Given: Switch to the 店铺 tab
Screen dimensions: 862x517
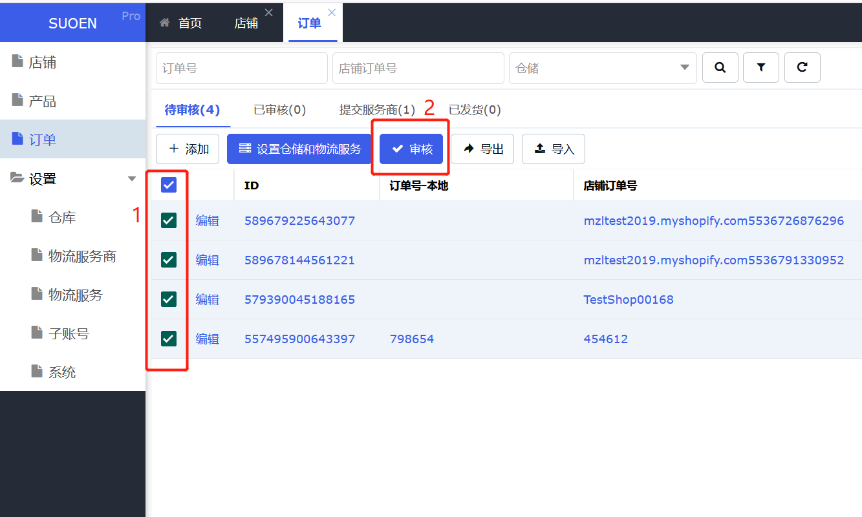Looking at the screenshot, I should click(246, 23).
